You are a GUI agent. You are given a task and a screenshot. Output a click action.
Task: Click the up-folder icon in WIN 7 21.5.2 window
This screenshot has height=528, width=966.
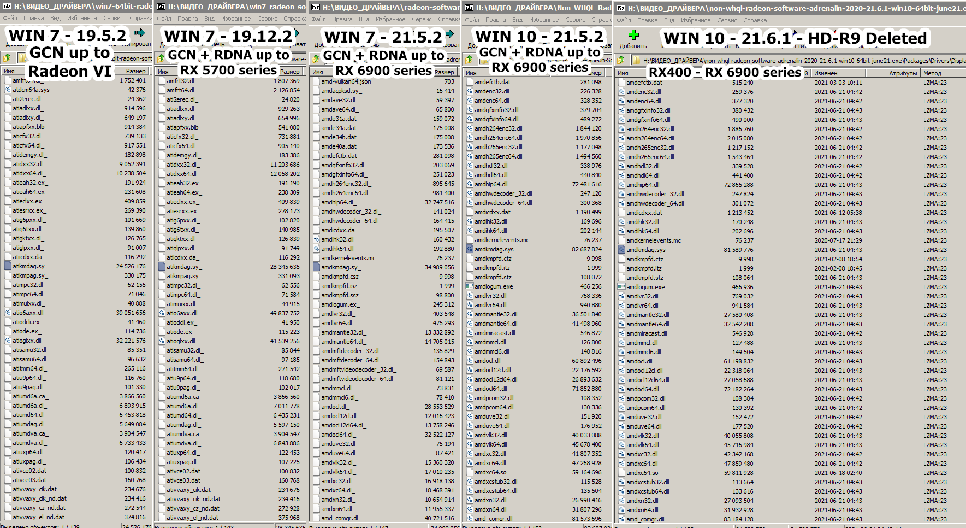tap(316, 58)
